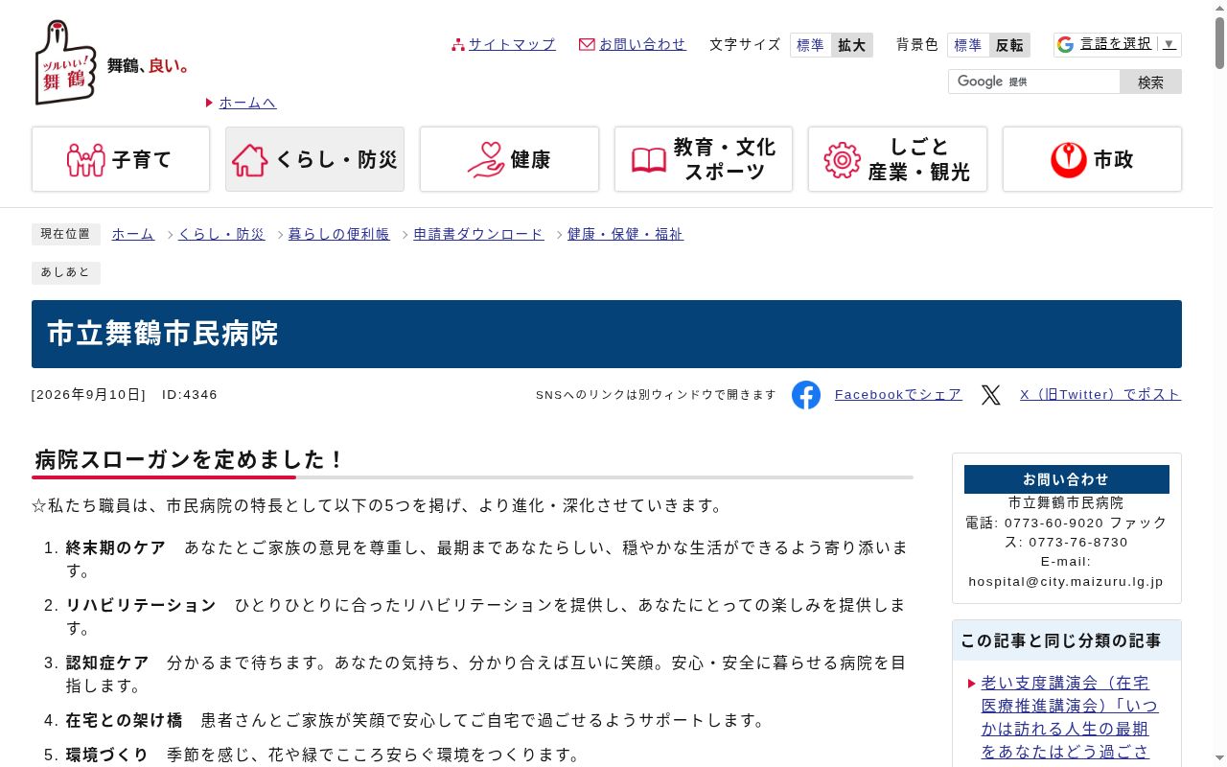Open 老い支度講演会 related article link

pyautogui.click(x=1070, y=717)
